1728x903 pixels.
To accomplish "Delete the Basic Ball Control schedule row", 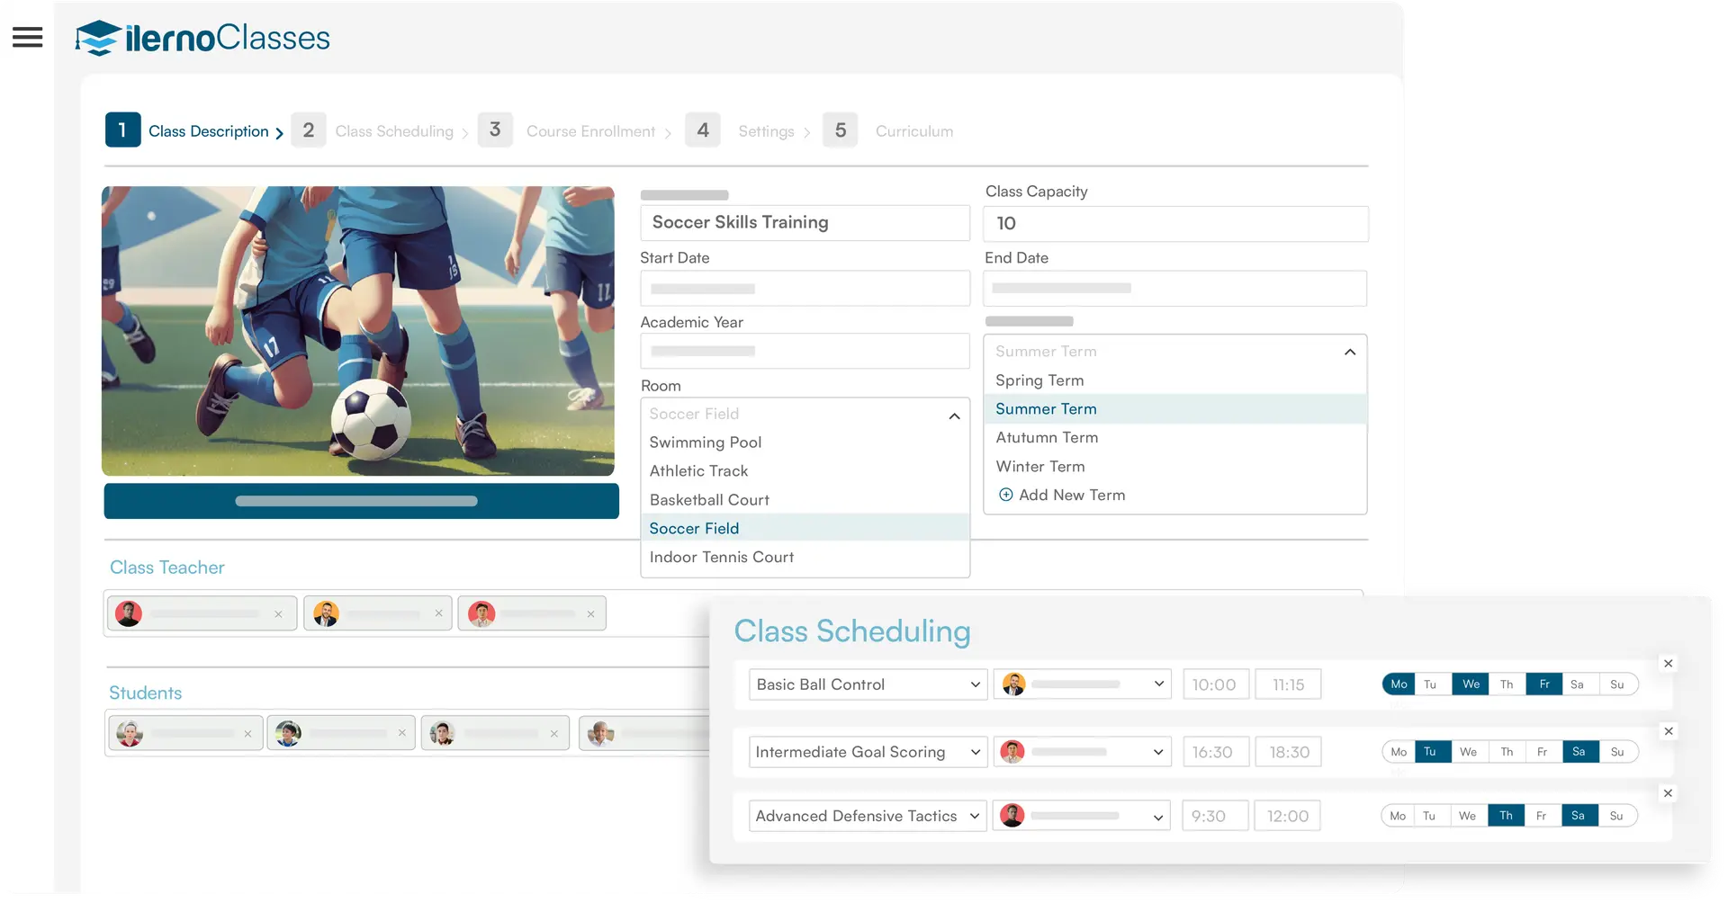I will click(1668, 664).
